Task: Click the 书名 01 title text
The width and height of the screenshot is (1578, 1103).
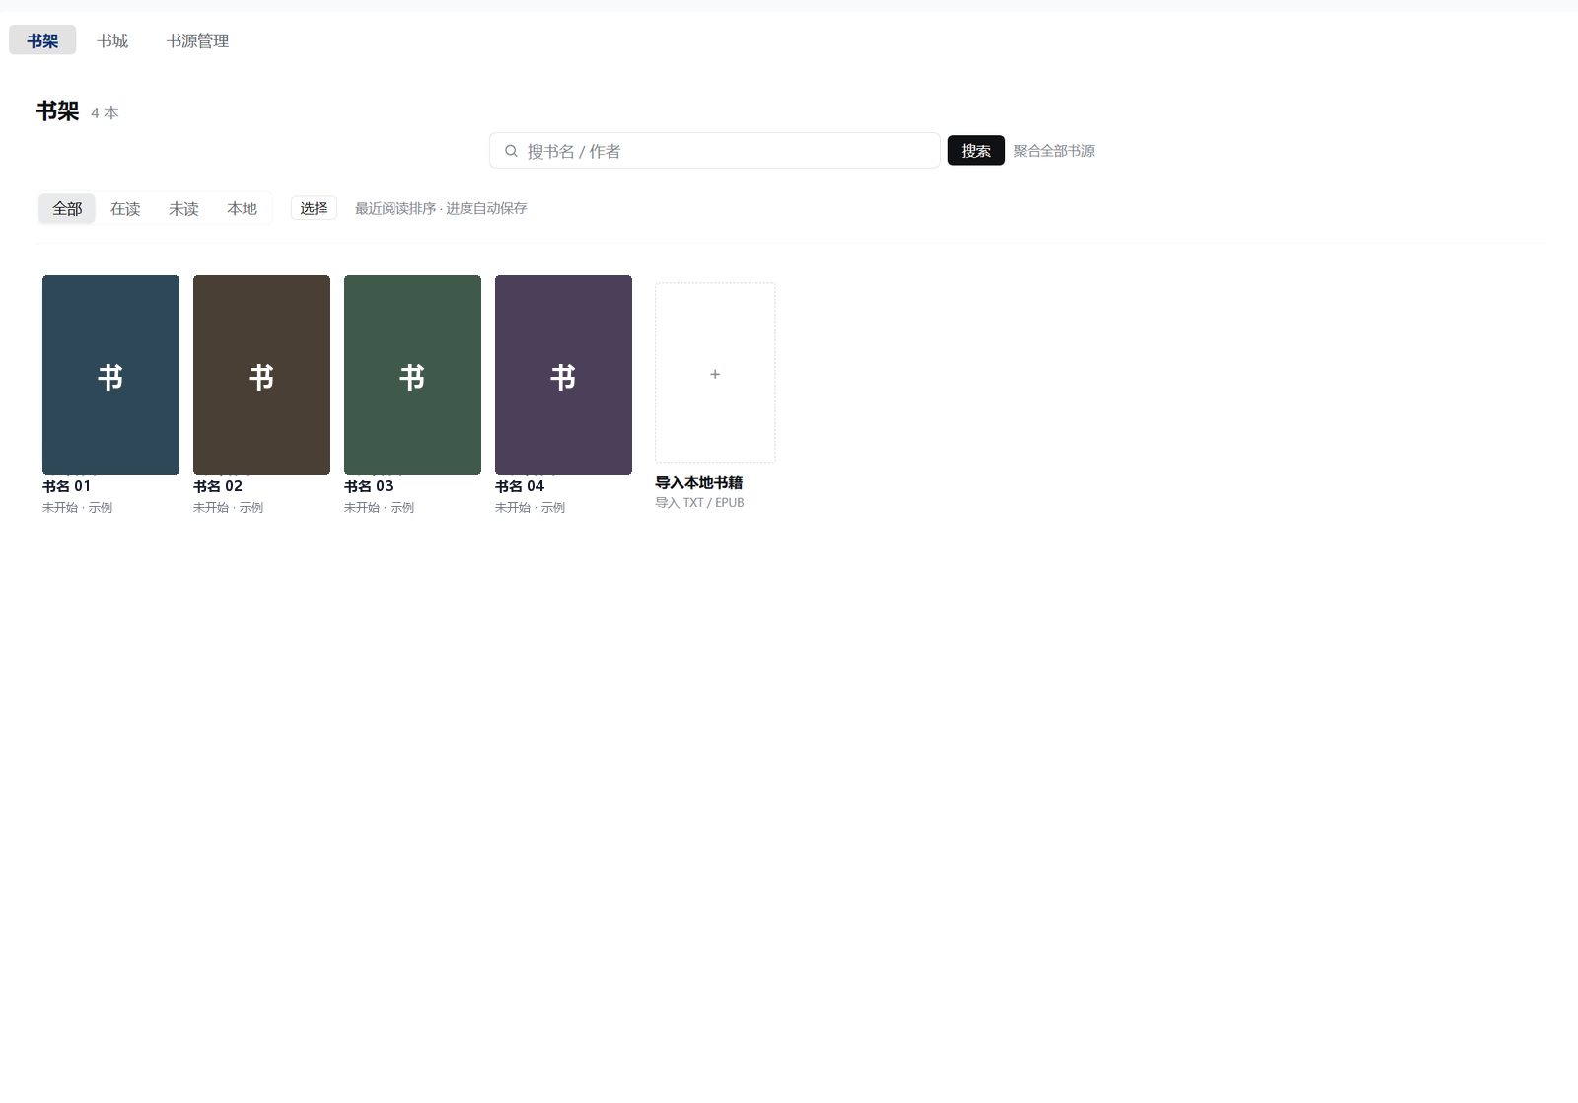Action: [66, 486]
